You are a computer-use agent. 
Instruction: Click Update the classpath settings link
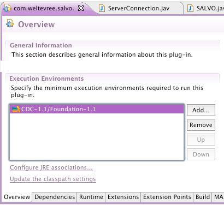53,179
